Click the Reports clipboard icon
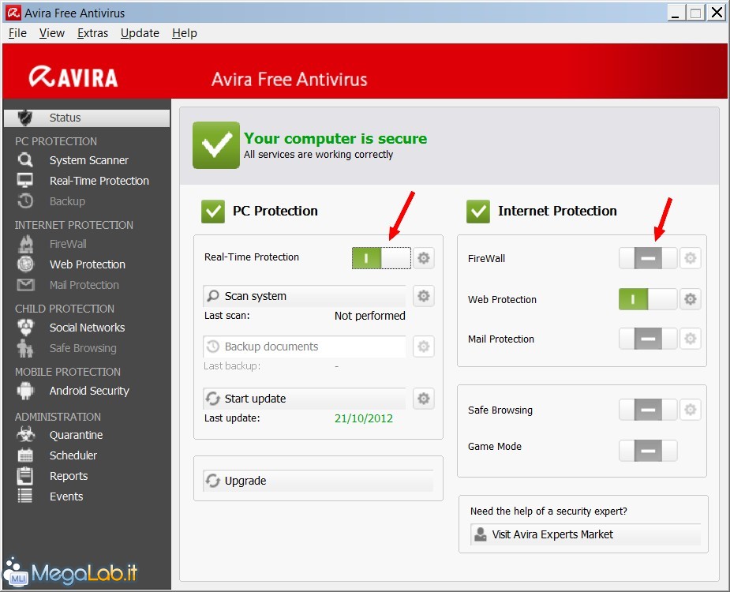 click(x=24, y=475)
